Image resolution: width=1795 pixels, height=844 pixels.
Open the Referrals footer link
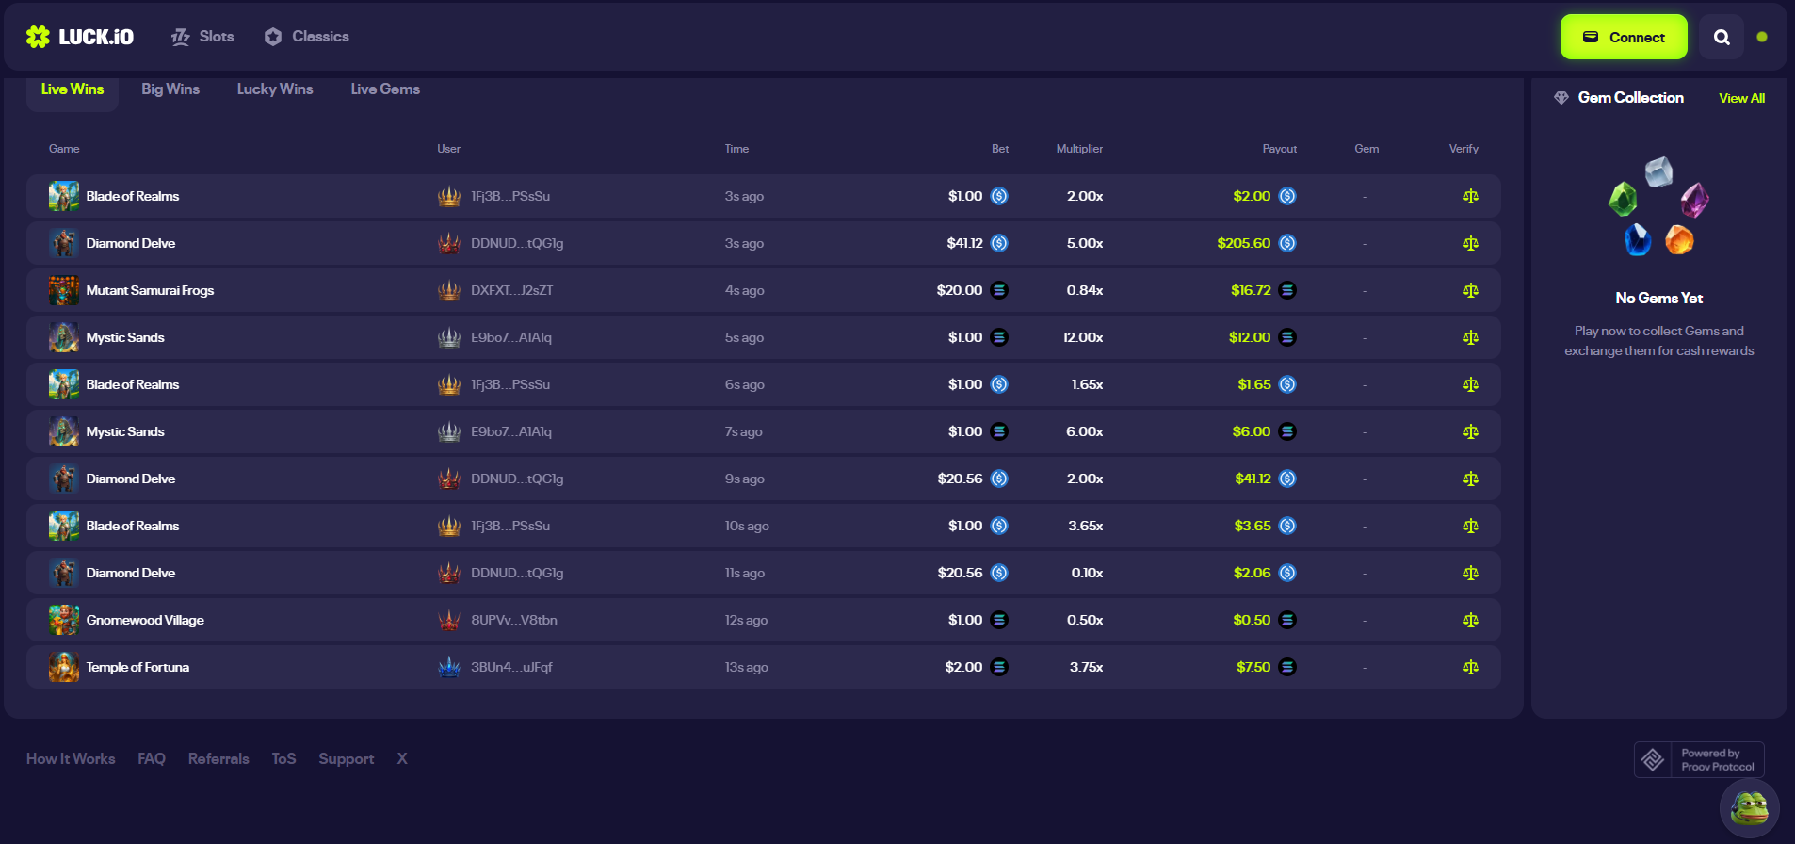[218, 759]
